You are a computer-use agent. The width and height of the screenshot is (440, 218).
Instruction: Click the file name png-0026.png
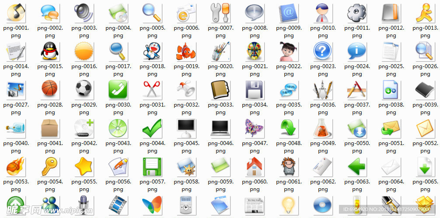[x=425, y=70]
